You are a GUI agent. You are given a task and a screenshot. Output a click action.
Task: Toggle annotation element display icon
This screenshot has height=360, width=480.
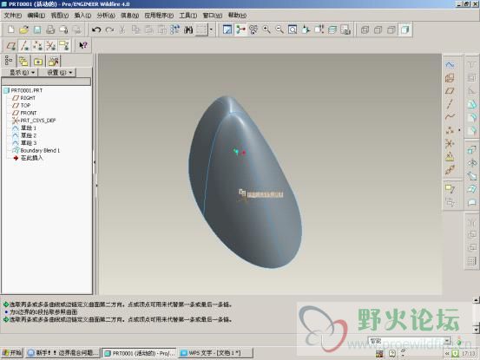[x=64, y=46]
